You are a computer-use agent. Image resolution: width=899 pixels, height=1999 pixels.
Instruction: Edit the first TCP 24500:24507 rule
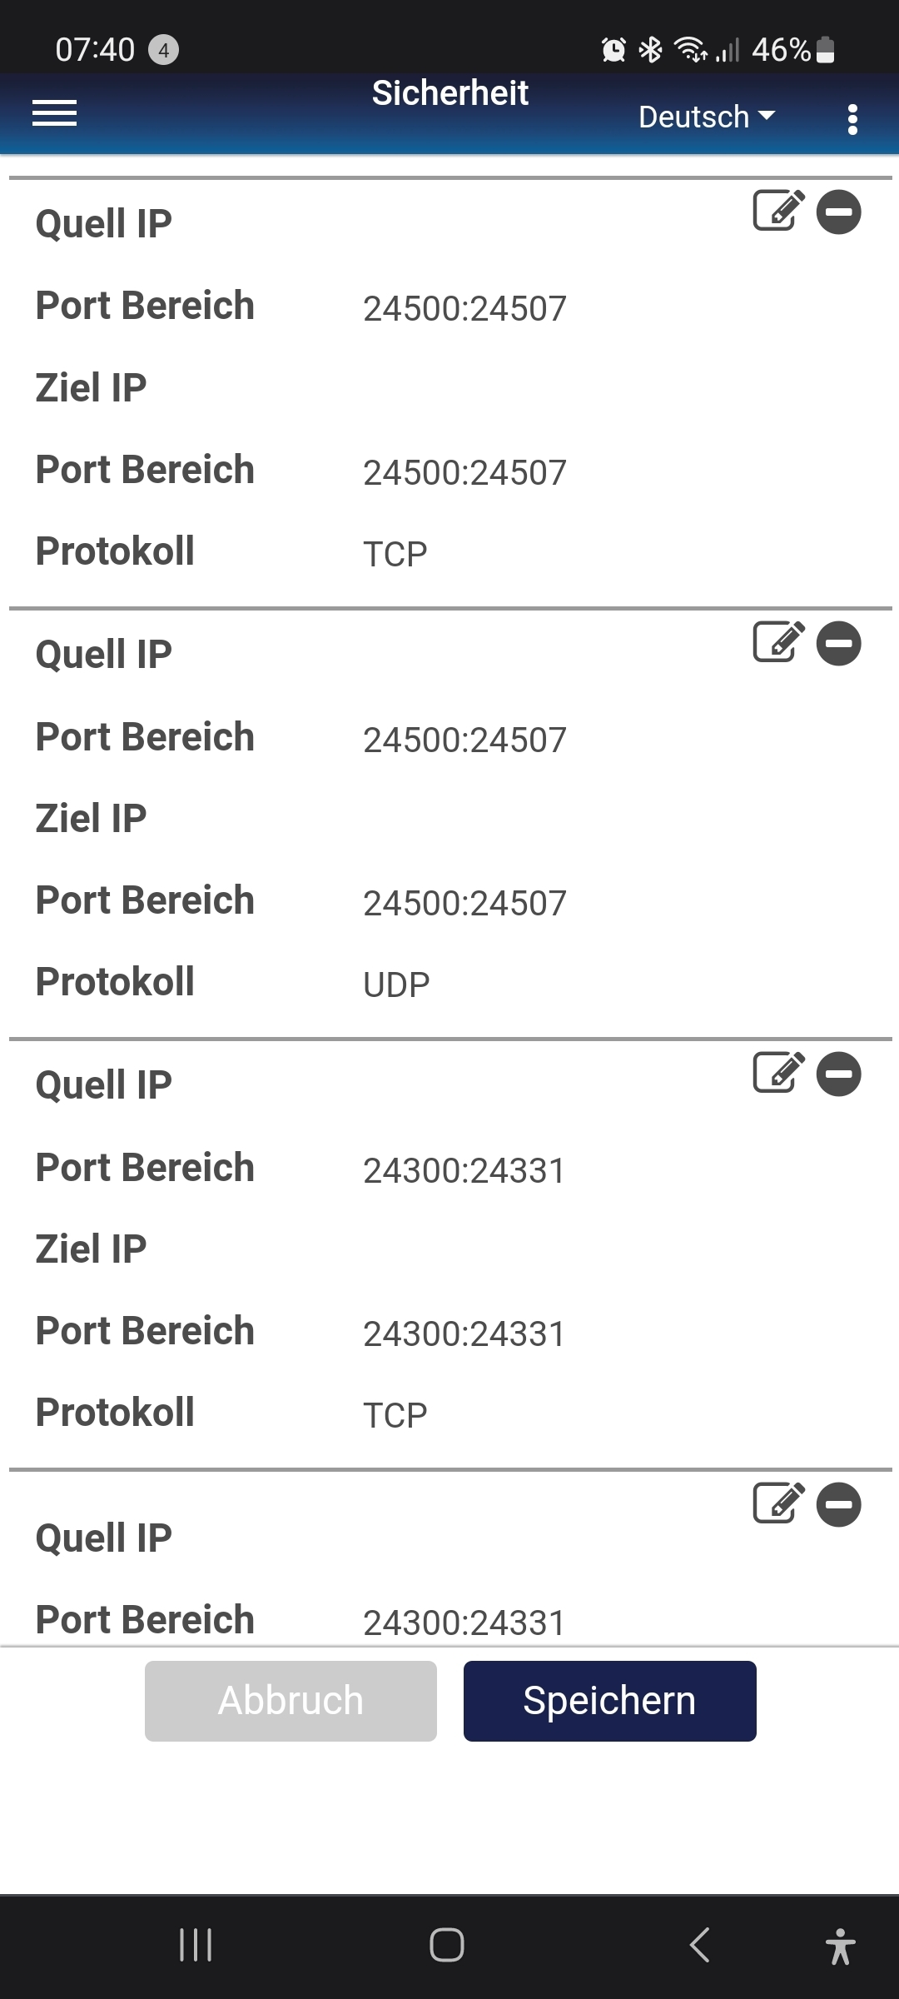point(779,211)
